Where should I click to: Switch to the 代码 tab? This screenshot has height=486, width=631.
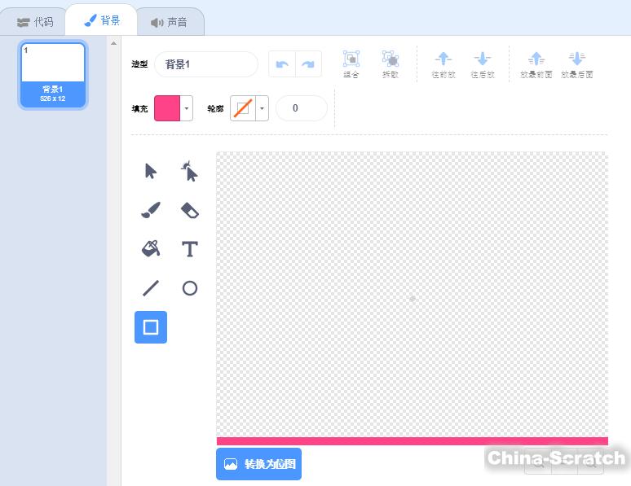35,22
